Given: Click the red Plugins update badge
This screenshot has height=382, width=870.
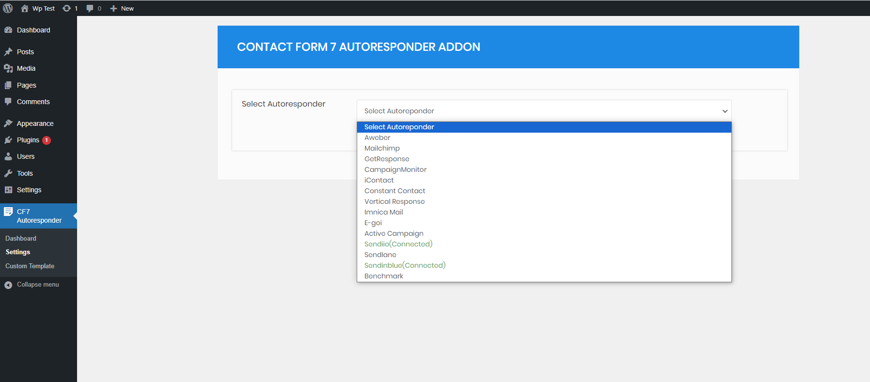Looking at the screenshot, I should click(x=47, y=140).
